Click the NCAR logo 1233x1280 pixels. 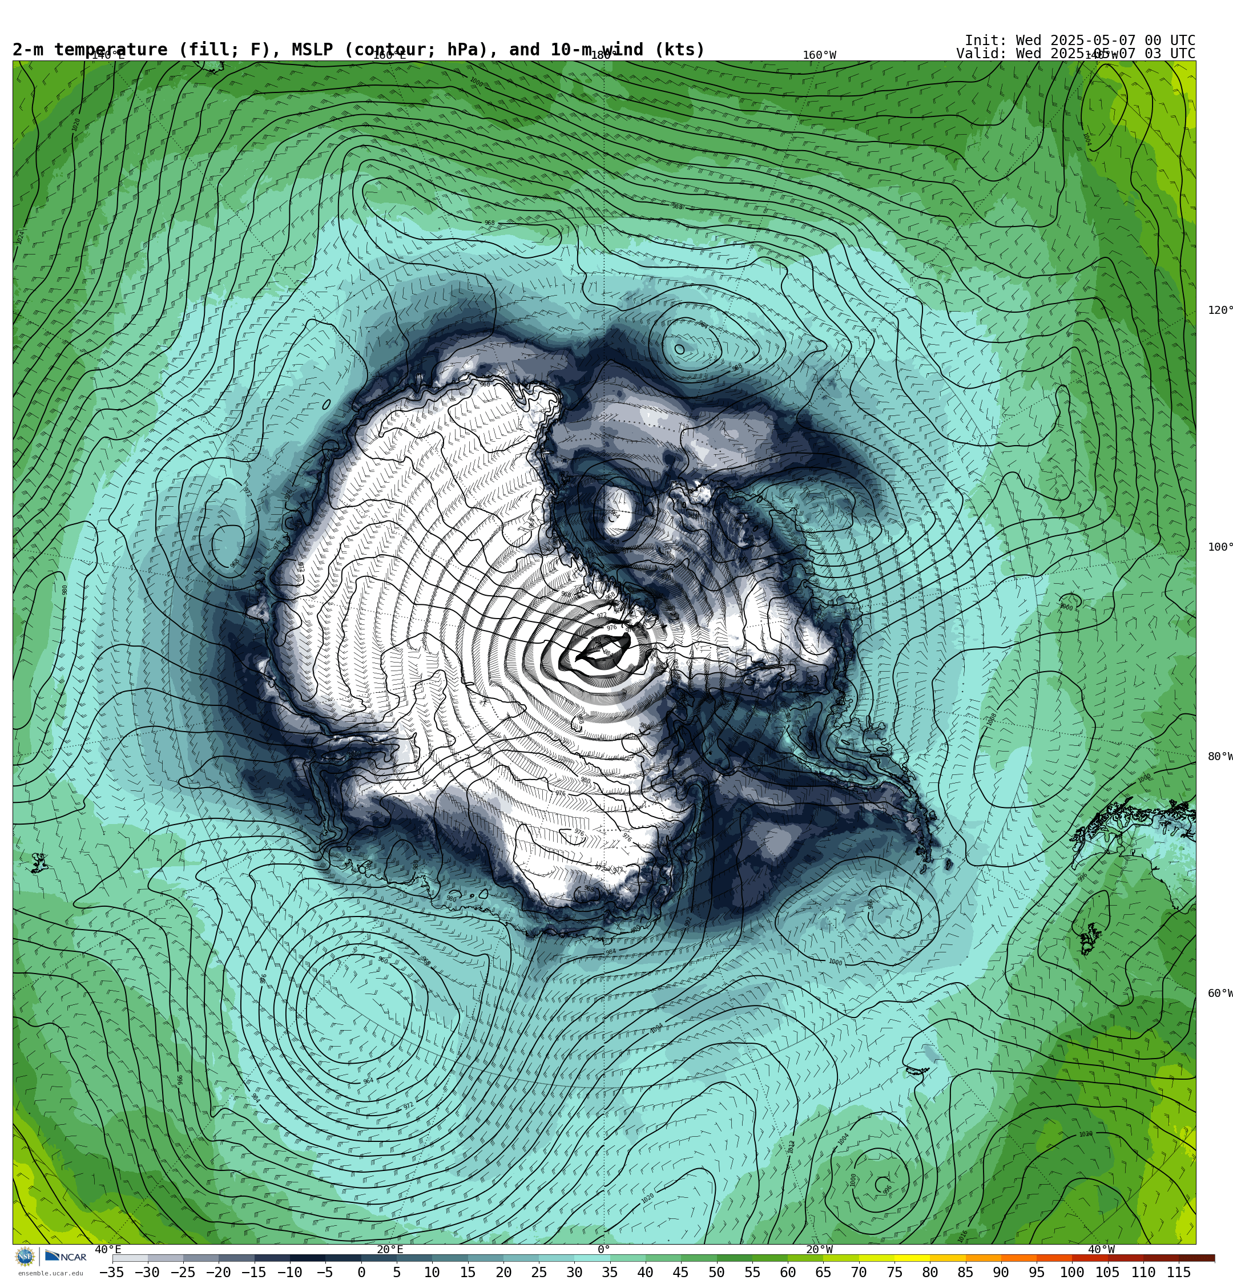[x=65, y=1257]
